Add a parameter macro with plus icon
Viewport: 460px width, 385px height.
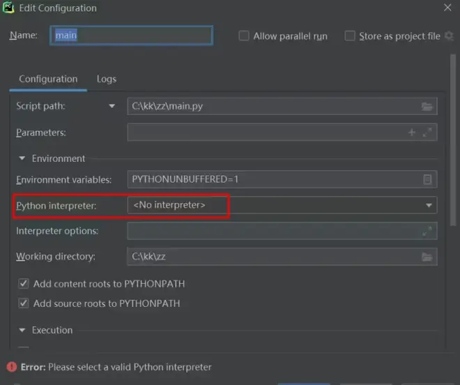(412, 133)
